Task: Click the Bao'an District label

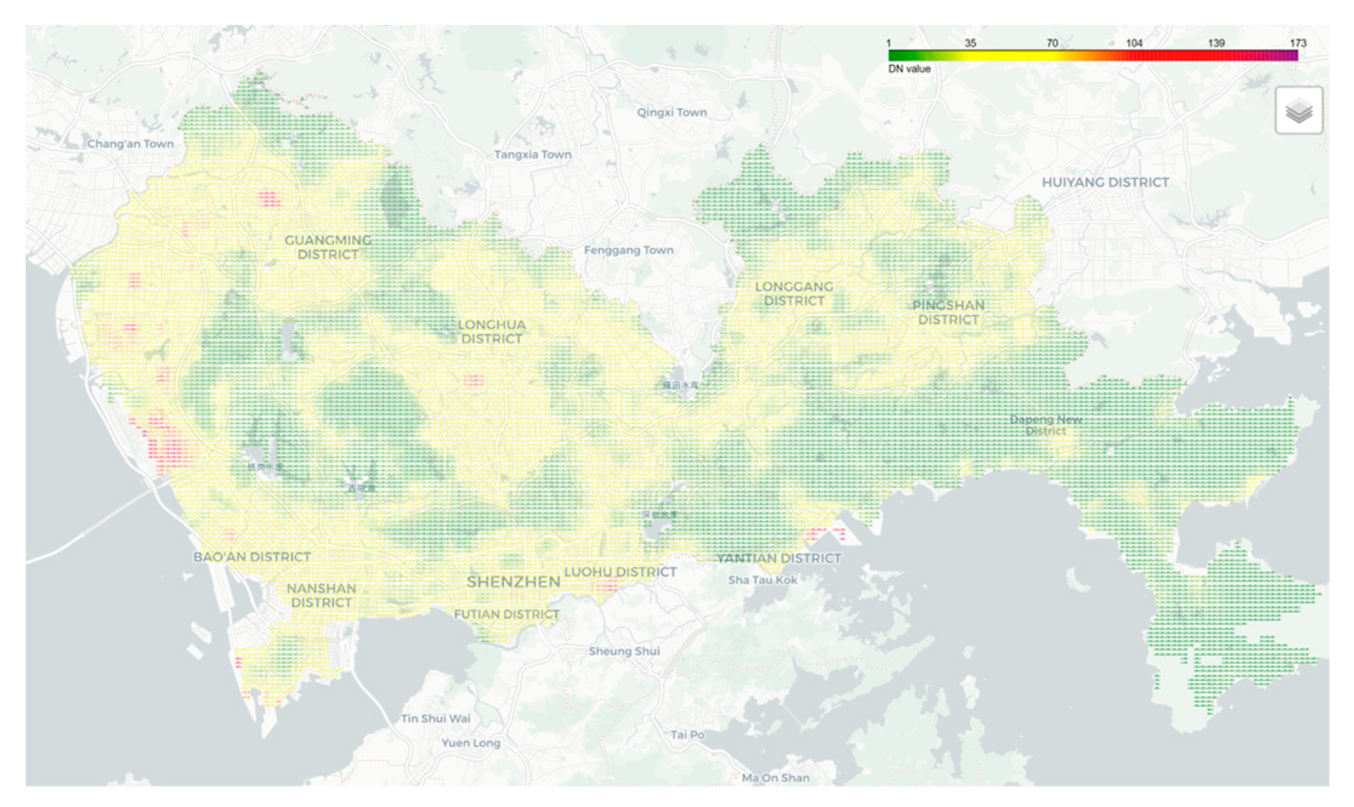Action: point(252,557)
